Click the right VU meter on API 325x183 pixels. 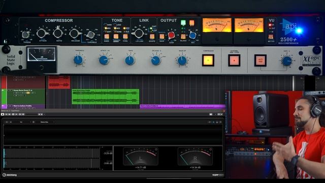(249, 25)
